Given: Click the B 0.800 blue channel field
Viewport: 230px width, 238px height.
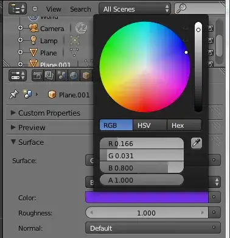Looking at the screenshot, I should [x=142, y=167].
